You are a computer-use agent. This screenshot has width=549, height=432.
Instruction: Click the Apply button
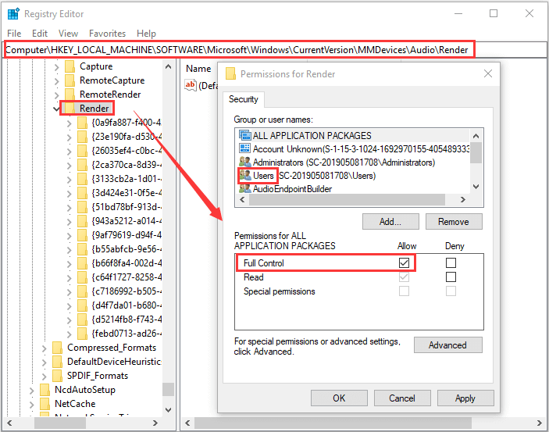(x=465, y=398)
